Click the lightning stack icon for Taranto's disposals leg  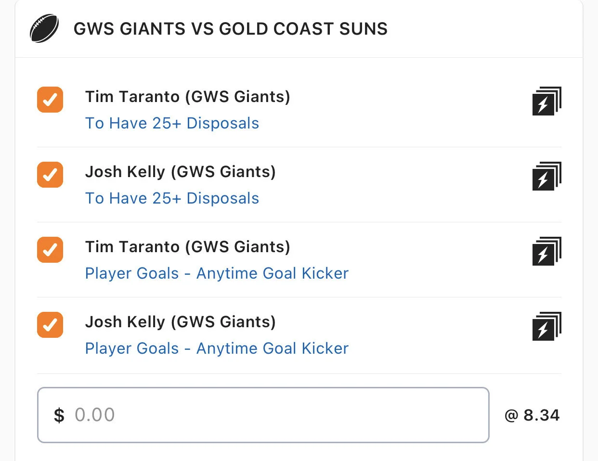point(546,101)
